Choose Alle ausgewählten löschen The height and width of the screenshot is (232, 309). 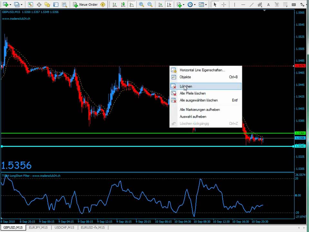click(206, 100)
